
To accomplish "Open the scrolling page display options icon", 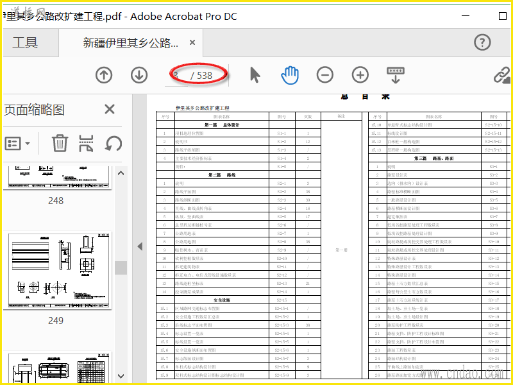I will click(395, 75).
